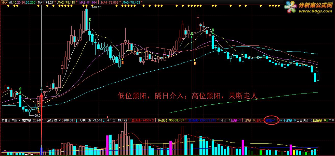Close the volume indicator panel

tap(333, 120)
